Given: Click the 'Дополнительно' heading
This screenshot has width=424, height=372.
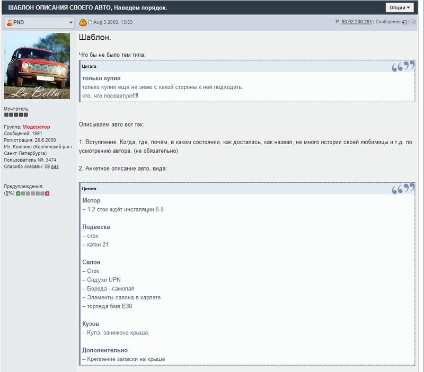Looking at the screenshot, I should pyautogui.click(x=105, y=350).
